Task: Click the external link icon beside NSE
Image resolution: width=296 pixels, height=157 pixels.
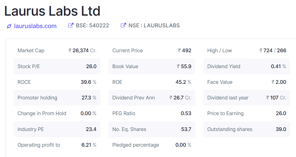Action: coord(123,25)
